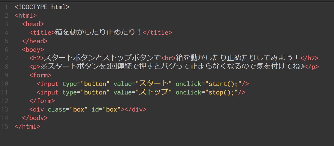
Task: Click the opening <title> tag
Action: (42, 32)
